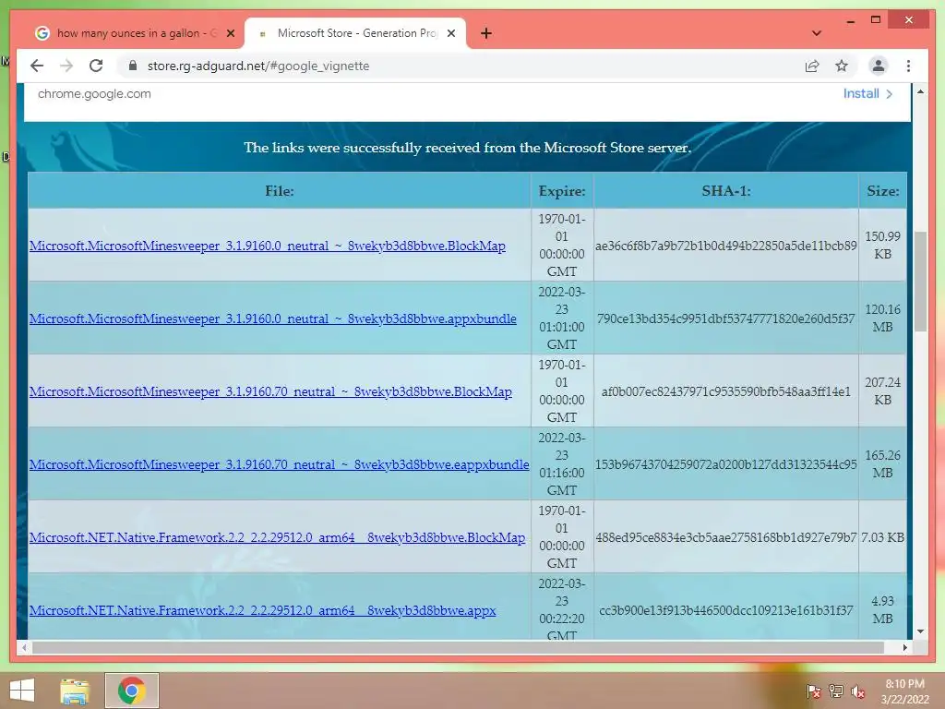
Task: View site info via the lock icon
Action: (x=133, y=66)
